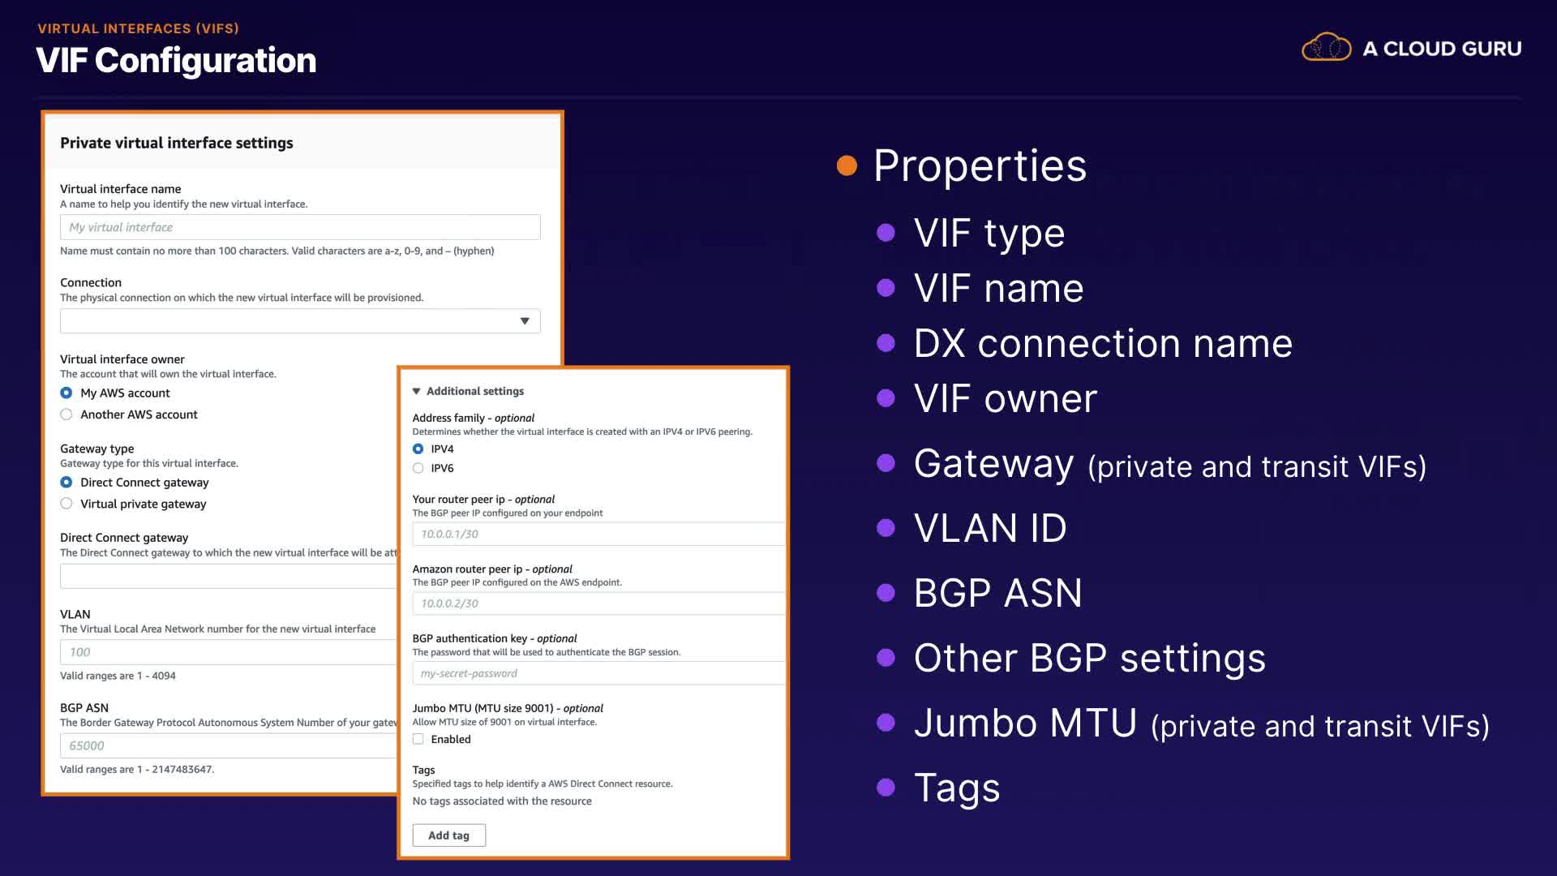Click the purple bullet beside VIF type
The image size is (1557, 876).
click(886, 234)
